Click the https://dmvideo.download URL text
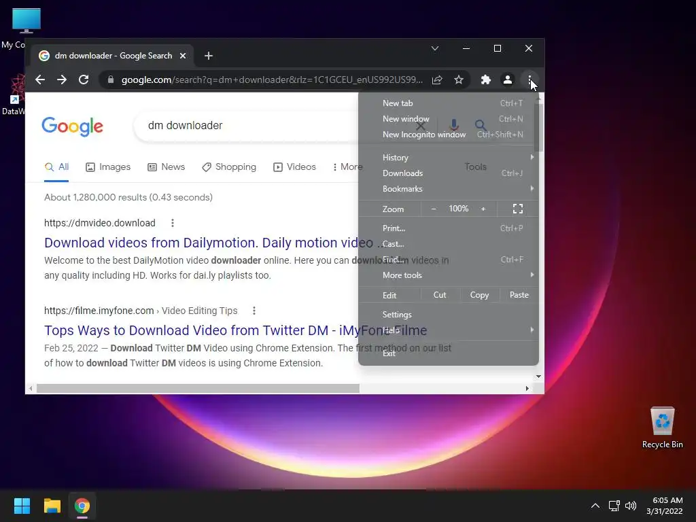Image resolution: width=696 pixels, height=522 pixels. (100, 223)
